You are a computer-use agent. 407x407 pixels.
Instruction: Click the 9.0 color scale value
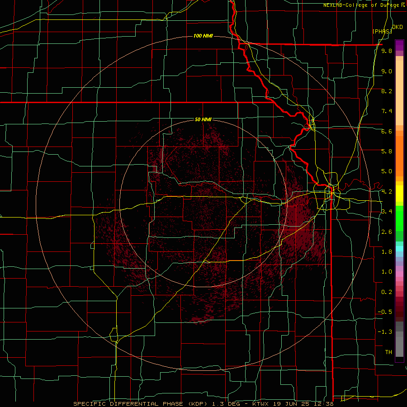(387, 71)
